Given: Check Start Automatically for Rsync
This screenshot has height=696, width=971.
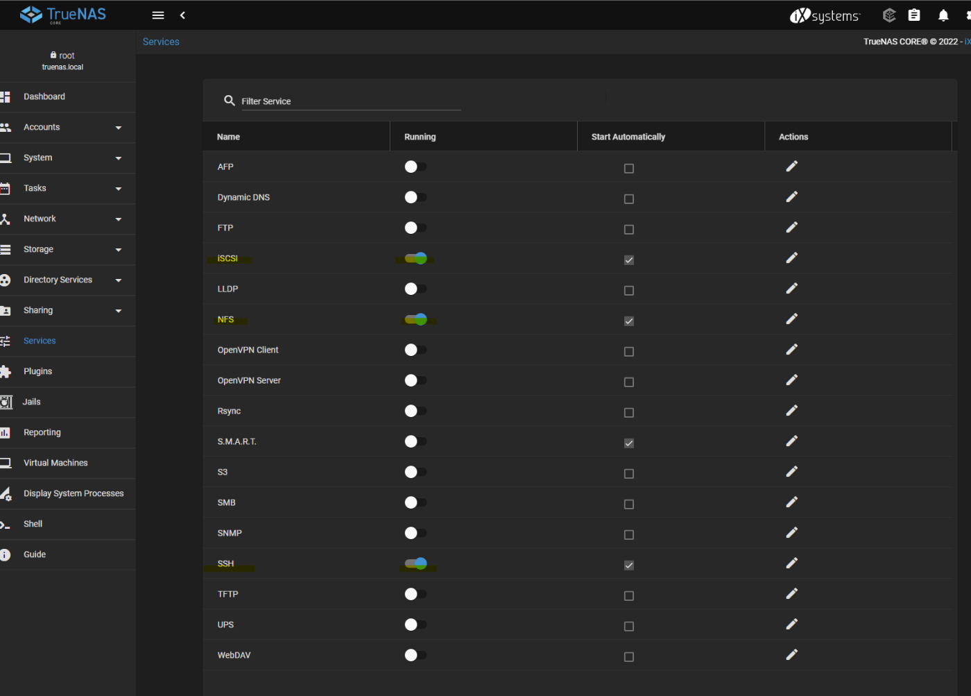Looking at the screenshot, I should (629, 413).
